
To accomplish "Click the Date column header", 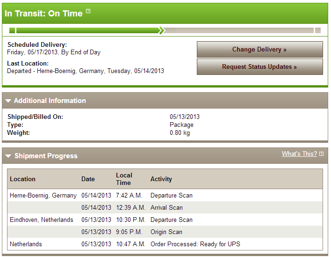I will 88,179.
